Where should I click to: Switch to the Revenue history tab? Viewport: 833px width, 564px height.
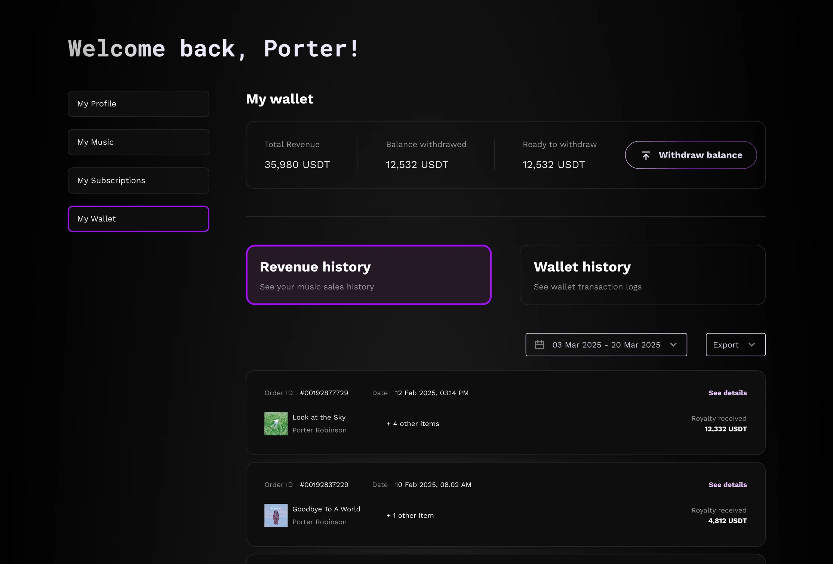pos(368,275)
